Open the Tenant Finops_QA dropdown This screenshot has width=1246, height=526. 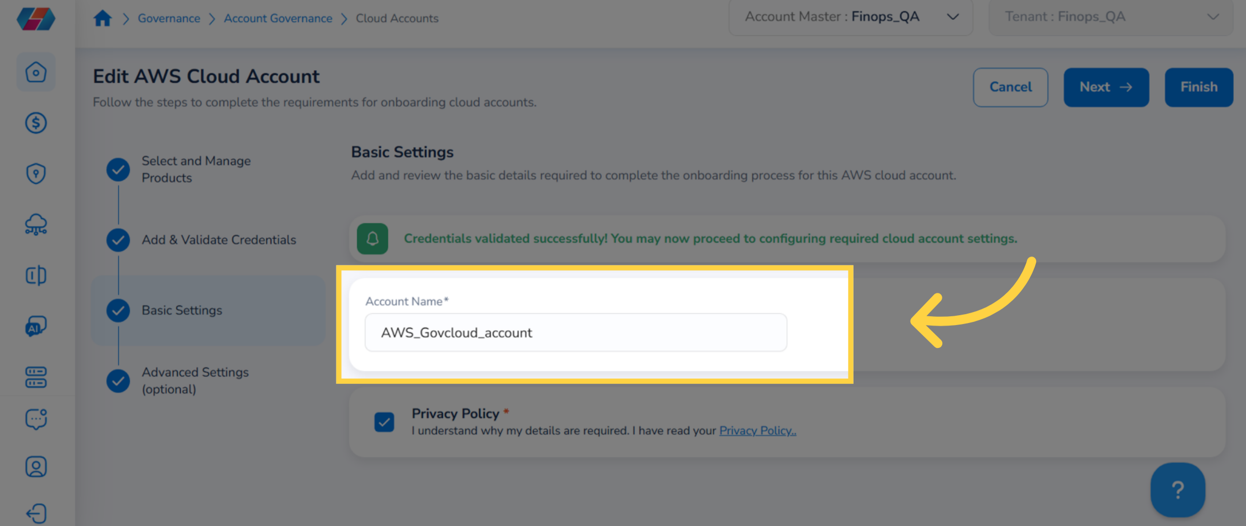pos(1111,17)
